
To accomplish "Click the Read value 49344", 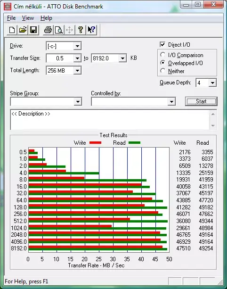I will point(206,221).
